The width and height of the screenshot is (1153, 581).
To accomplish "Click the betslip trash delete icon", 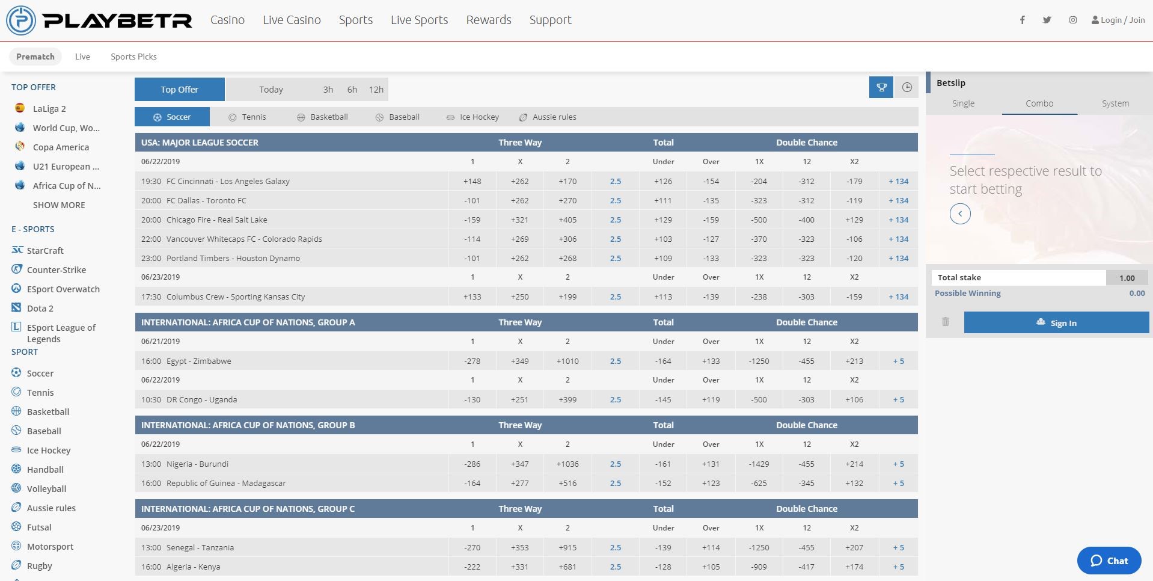I will click(946, 322).
